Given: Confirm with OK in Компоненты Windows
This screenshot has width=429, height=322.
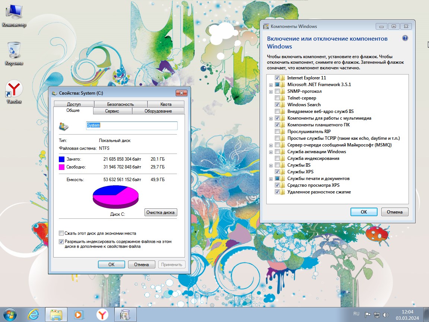Looking at the screenshot, I should pos(364,212).
